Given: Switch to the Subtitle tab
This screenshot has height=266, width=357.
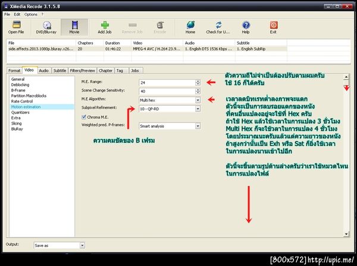Looking at the screenshot, I should pos(59,71).
